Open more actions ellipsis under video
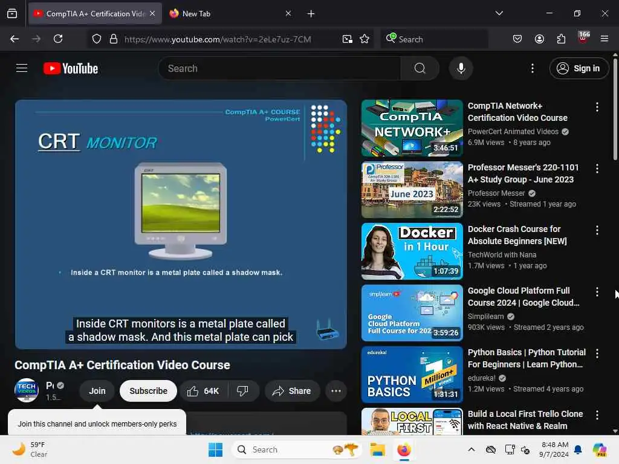Image resolution: width=619 pixels, height=464 pixels. tap(336, 391)
